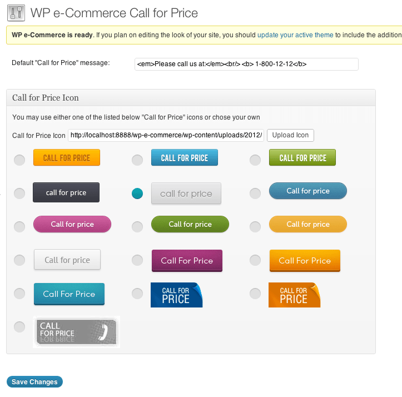Click the orange CALL FOR PRICE banner icon
The height and width of the screenshot is (397, 402).
coord(67,157)
